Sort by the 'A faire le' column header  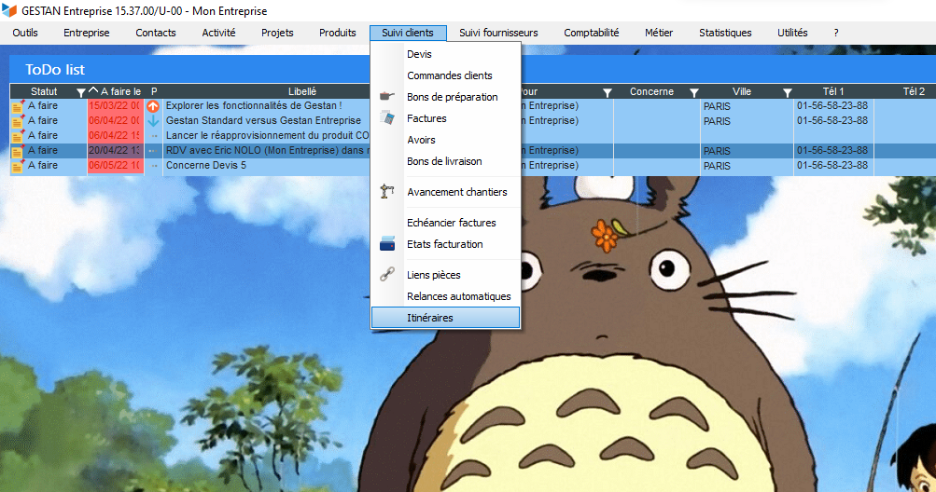tap(119, 91)
